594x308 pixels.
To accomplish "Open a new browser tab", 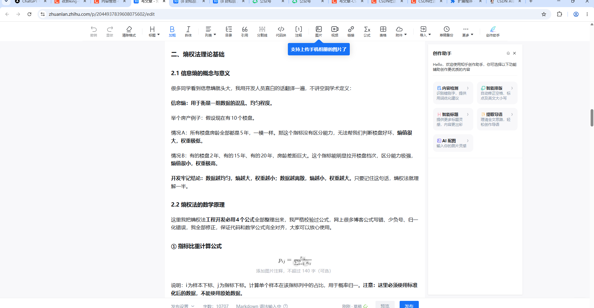I will click(531, 2).
